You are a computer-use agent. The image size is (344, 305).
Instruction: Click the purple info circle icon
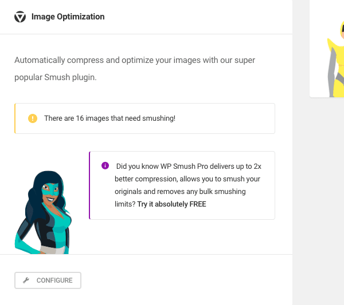[x=105, y=165]
